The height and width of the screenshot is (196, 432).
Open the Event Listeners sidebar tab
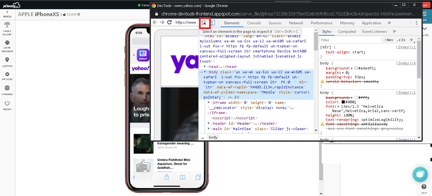375,32
